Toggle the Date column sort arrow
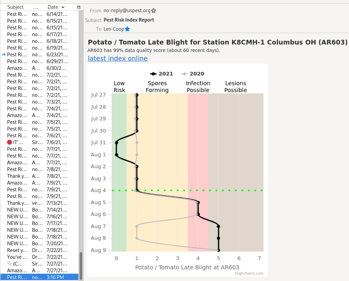 click(63, 7)
